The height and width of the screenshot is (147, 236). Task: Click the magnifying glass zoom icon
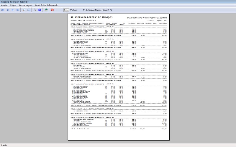(24, 10)
